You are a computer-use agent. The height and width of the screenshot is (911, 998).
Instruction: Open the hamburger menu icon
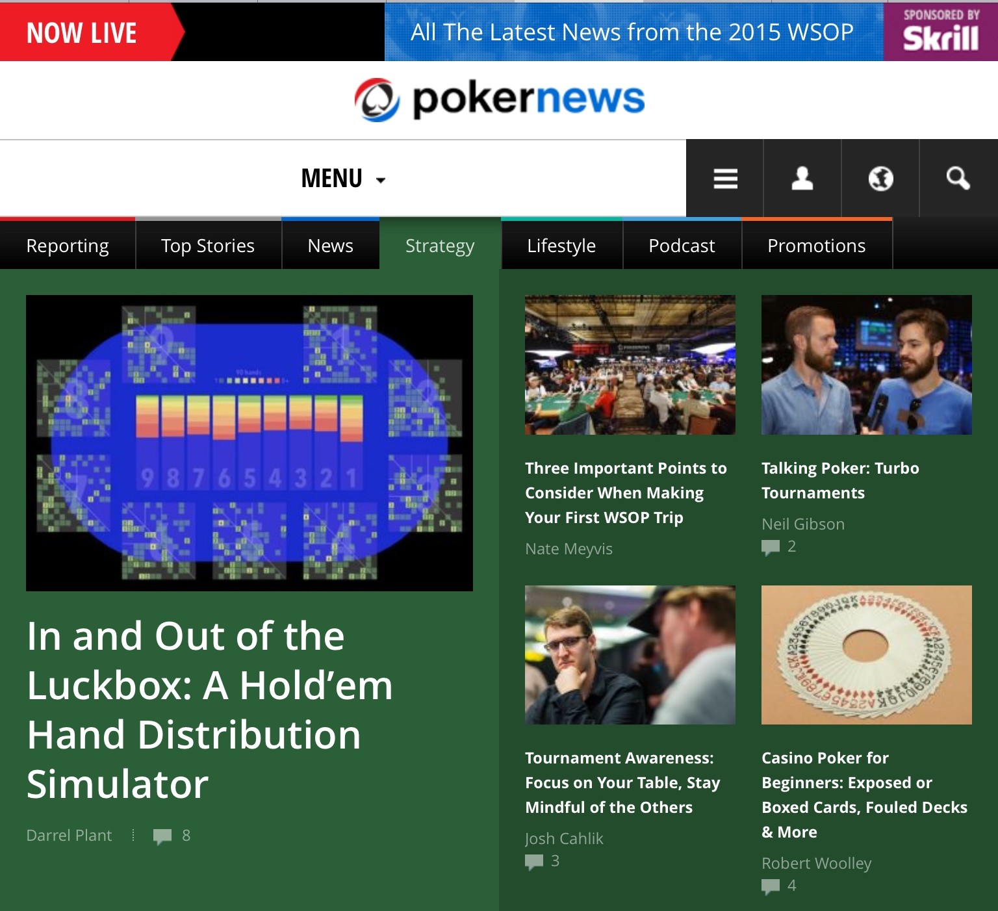[x=725, y=179]
